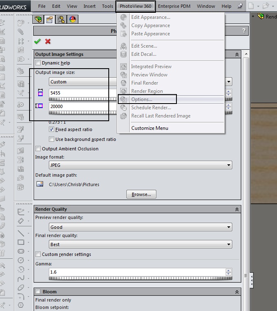This screenshot has height=311, width=277.
Task: Open the Preview render quality dropdown
Action: click(x=140, y=227)
